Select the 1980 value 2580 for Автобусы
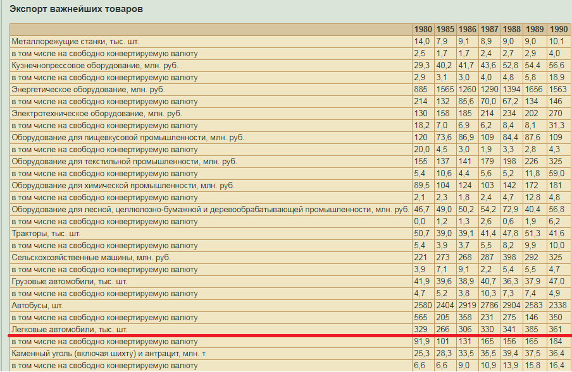 423,306
